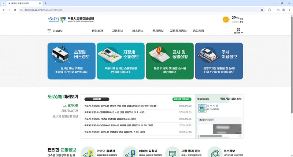Close the 목포시 교통정보센터 tab

pyautogui.click(x=40, y=3)
